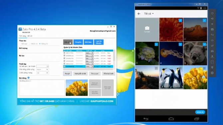Image resolution: width=223 pixels, height=125 pixels.
Task: Click the Mua gói button
Action: click(68, 74)
